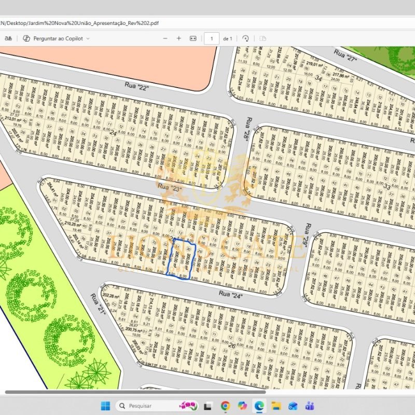Open File Explorer from the taskbar
The height and width of the screenshot is (415, 415).
pos(276,406)
